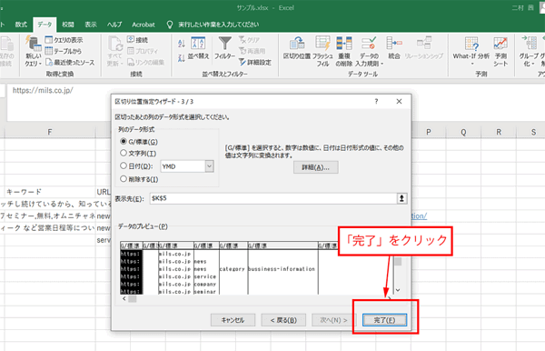The height and width of the screenshot is (351, 545).
Task: Click the lightbulb tell-me icon
Action: [x=170, y=25]
